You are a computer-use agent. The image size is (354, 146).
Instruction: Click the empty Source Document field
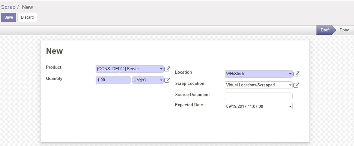pos(259,96)
